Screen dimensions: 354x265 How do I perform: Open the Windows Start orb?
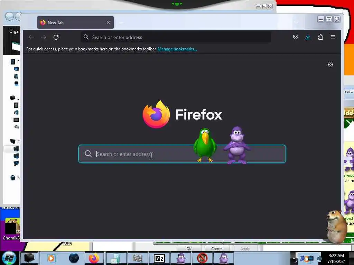tap(9, 258)
